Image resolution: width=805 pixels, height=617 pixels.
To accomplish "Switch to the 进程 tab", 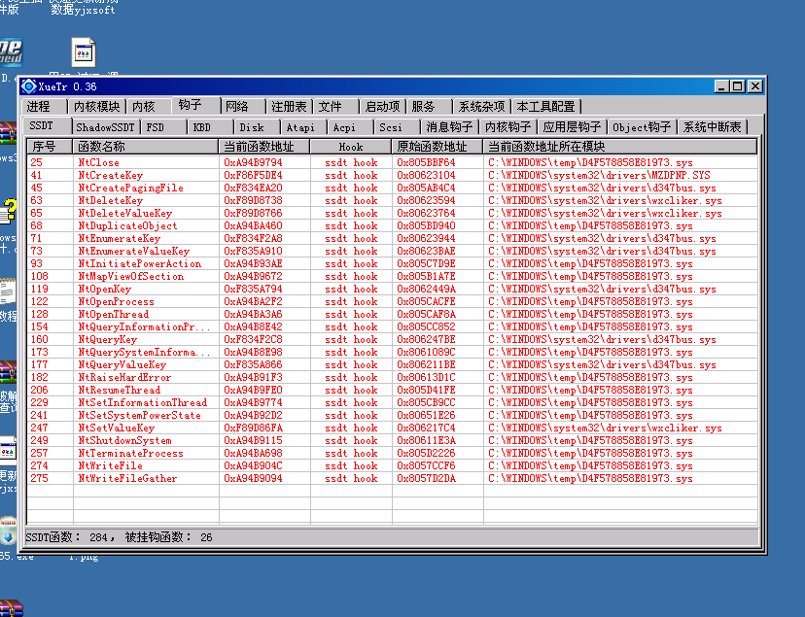I will point(44,106).
